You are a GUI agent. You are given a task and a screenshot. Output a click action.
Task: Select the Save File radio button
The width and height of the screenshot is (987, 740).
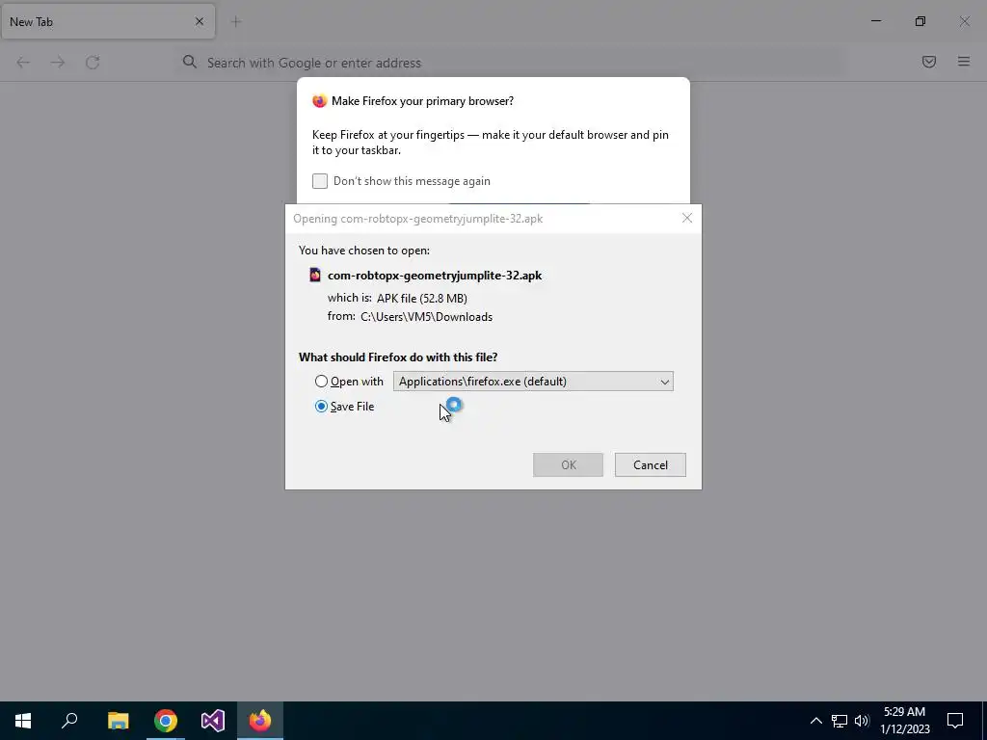321,407
